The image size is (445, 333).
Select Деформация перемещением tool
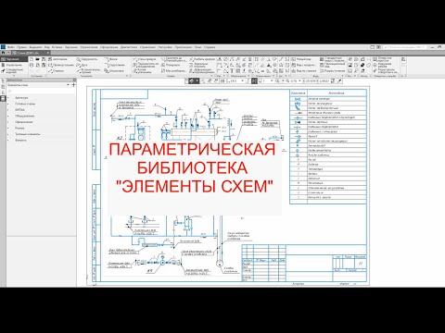pyautogui.click(x=202, y=71)
